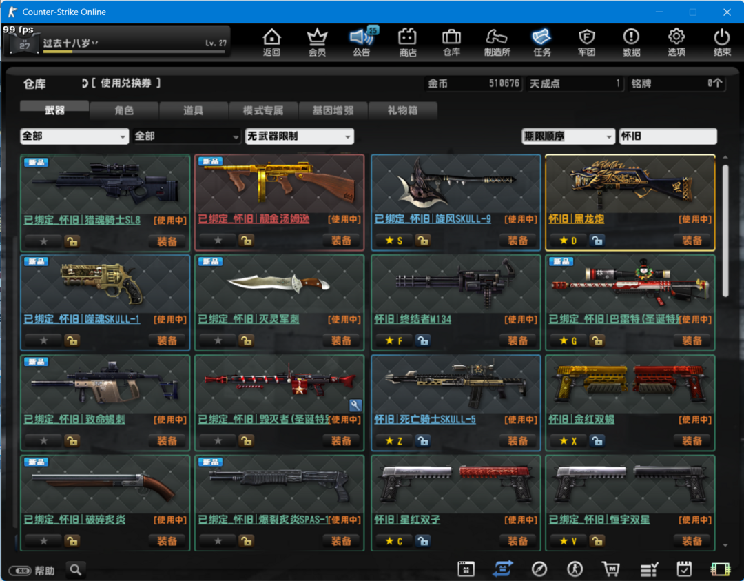Click the 旋风SKULL-9 weapon name link
The image size is (744, 581).
(x=433, y=219)
